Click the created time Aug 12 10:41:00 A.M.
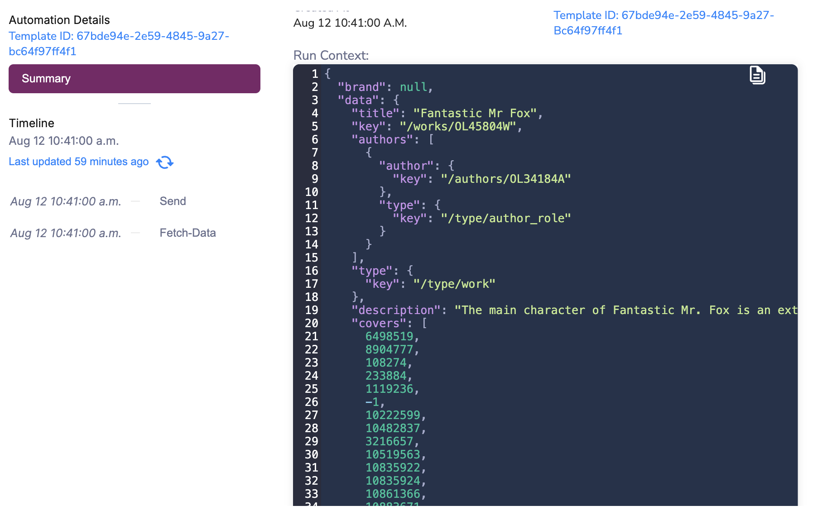 click(x=350, y=23)
